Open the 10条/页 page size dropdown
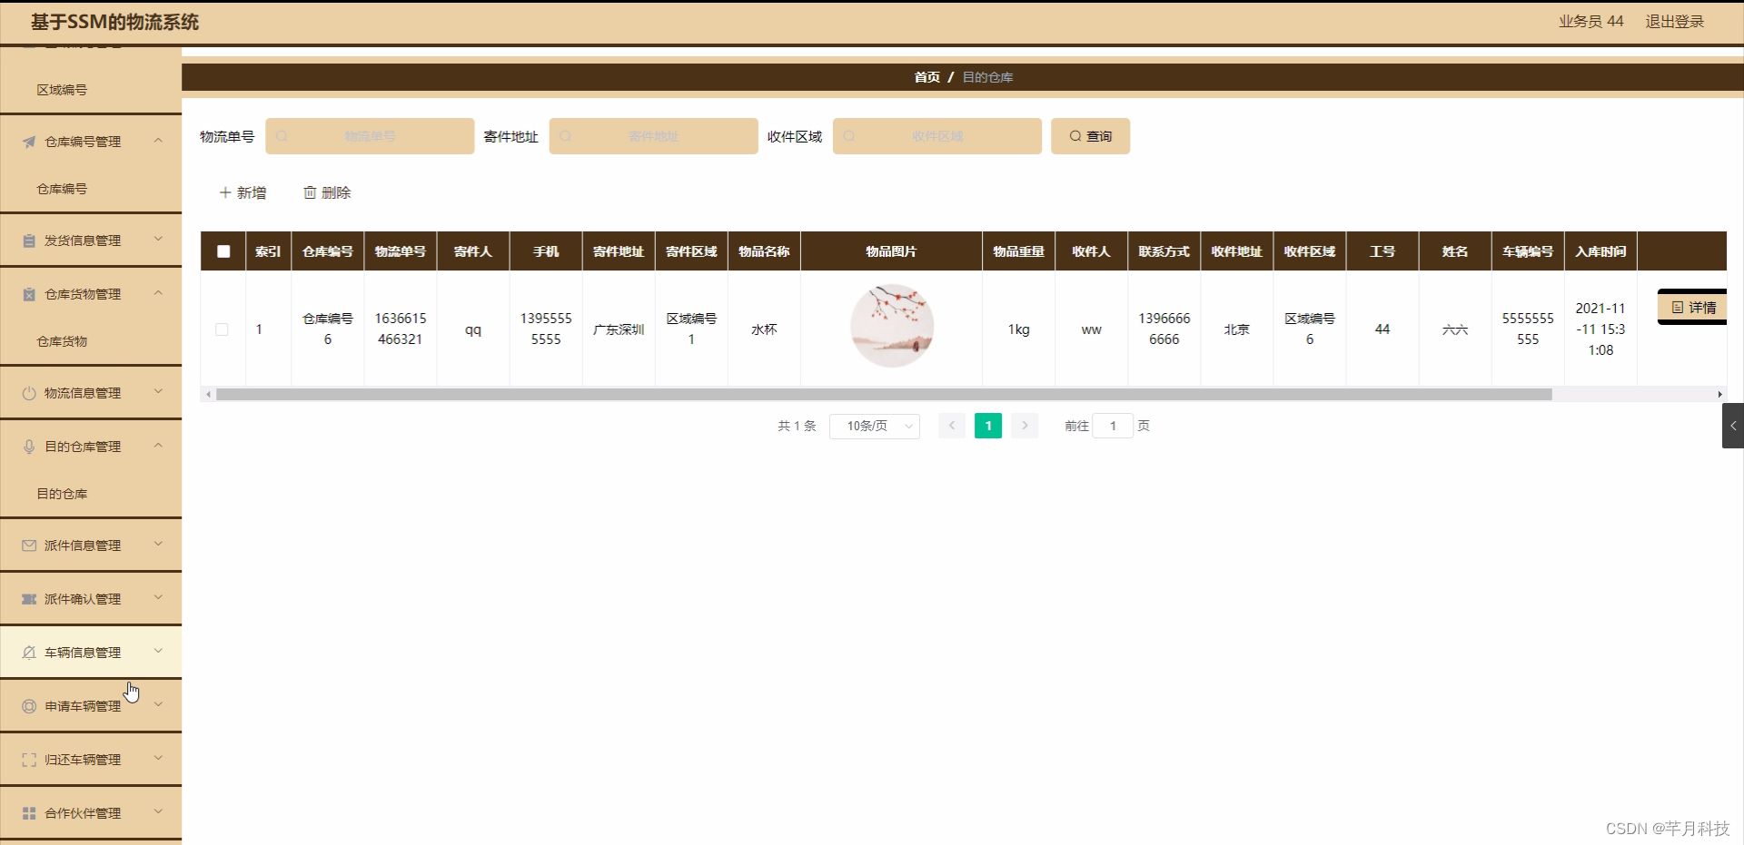 point(875,426)
